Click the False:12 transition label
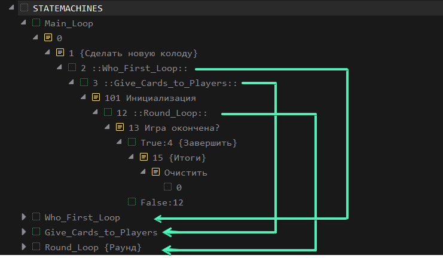 [161, 202]
